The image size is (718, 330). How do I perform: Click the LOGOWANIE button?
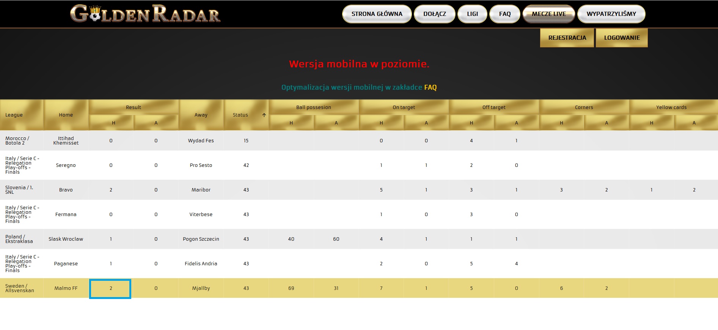(622, 38)
